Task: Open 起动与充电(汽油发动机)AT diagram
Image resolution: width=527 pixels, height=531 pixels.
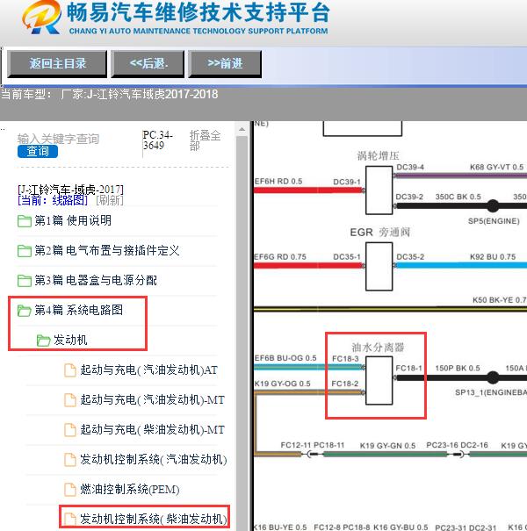Action: [148, 370]
